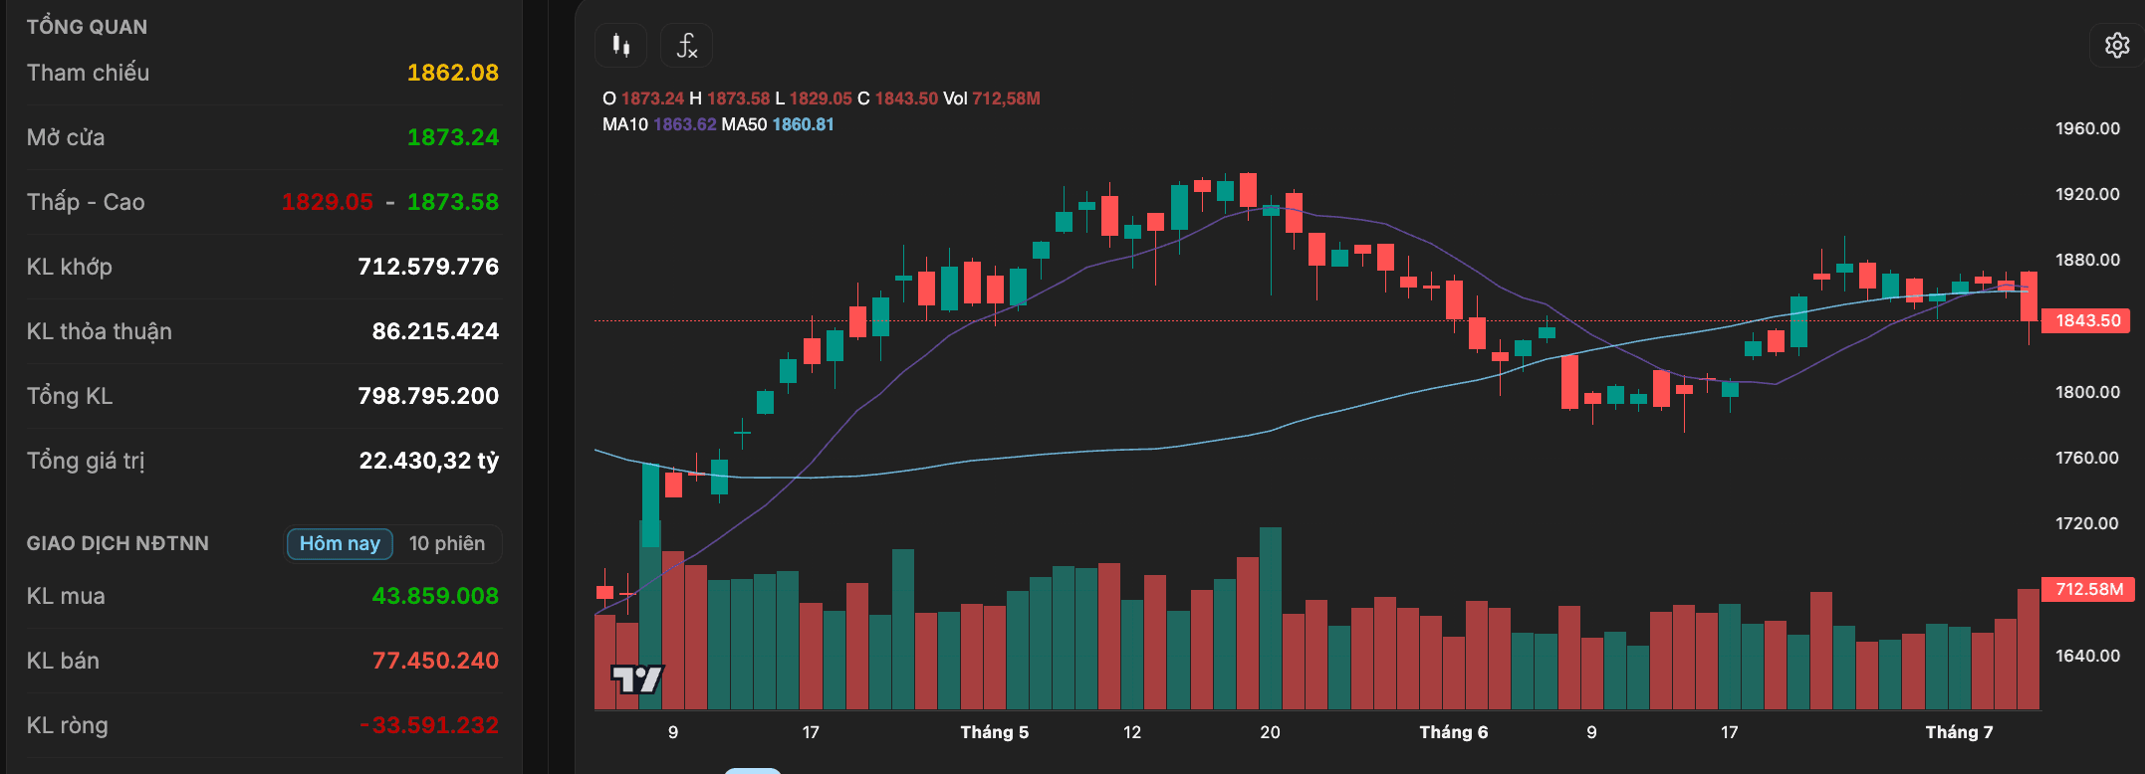Image resolution: width=2145 pixels, height=774 pixels.
Task: Click the TỔNG QUAN section header
Action: pyautogui.click(x=87, y=27)
